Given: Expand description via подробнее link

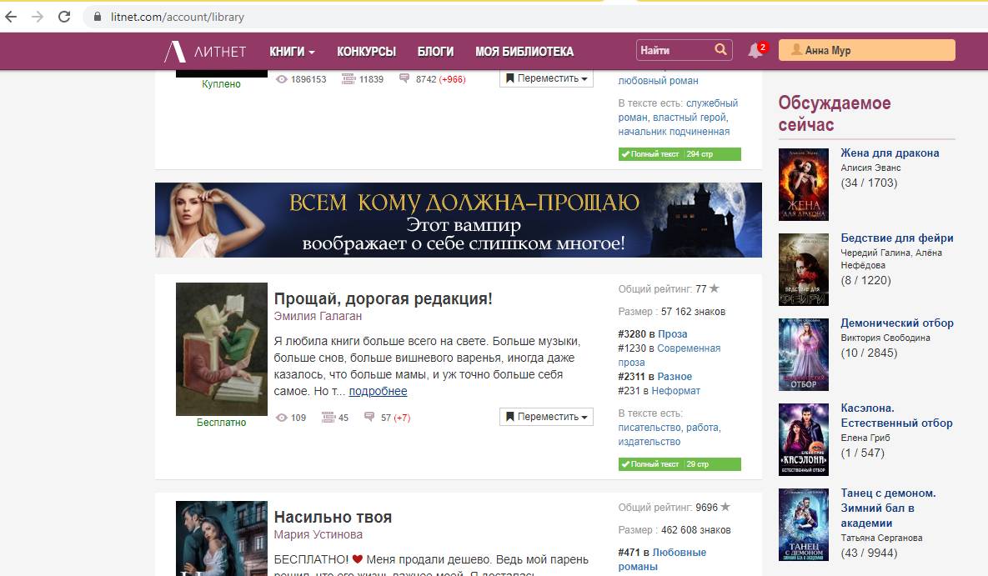Looking at the screenshot, I should click(378, 391).
